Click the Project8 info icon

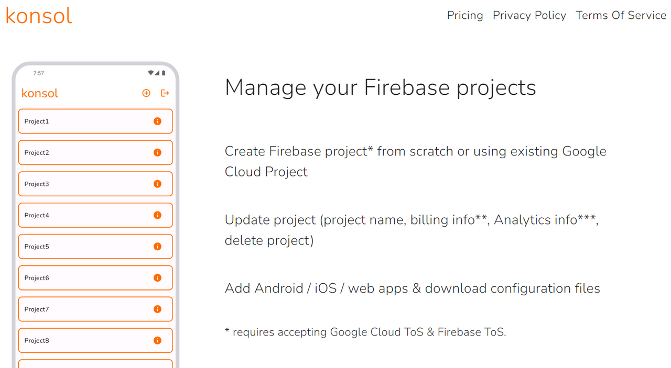[157, 341]
